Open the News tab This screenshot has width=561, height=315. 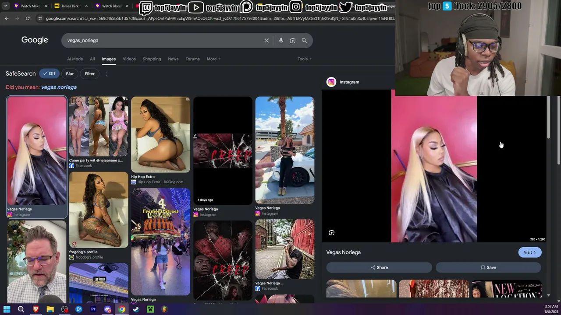point(173,59)
